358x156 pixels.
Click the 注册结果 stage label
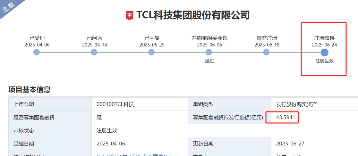(324, 38)
